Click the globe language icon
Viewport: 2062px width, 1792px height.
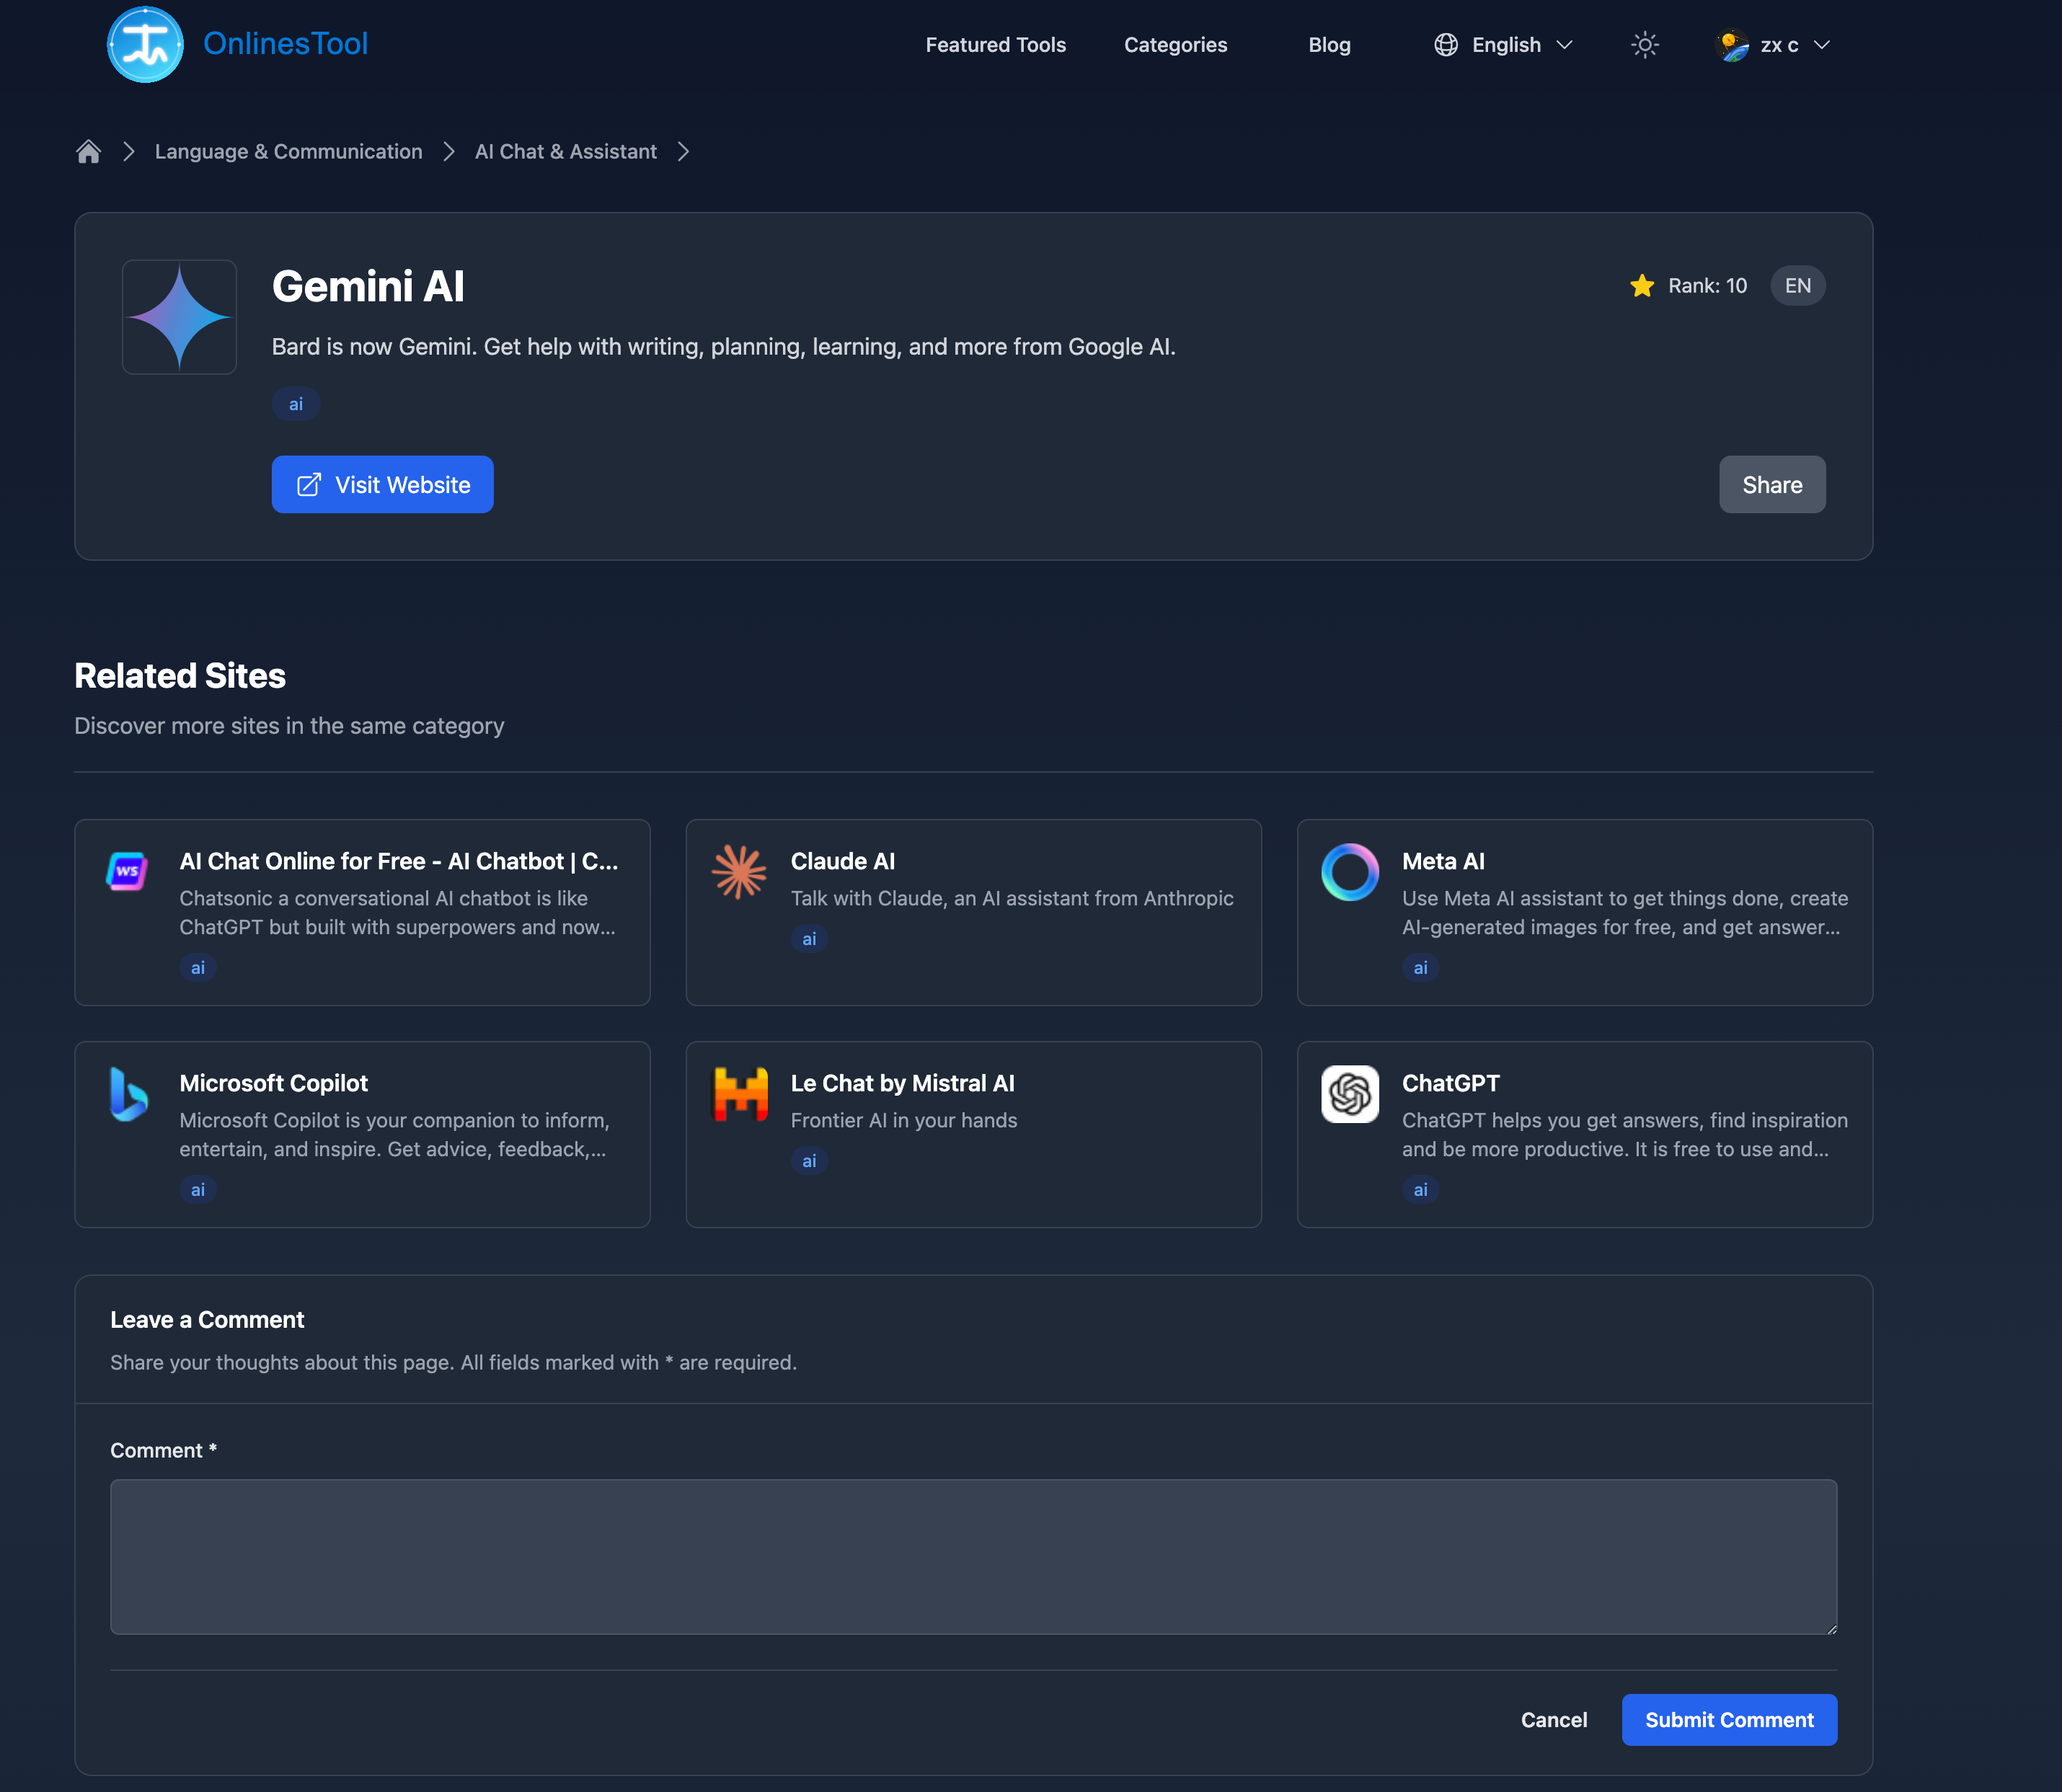pos(1445,45)
